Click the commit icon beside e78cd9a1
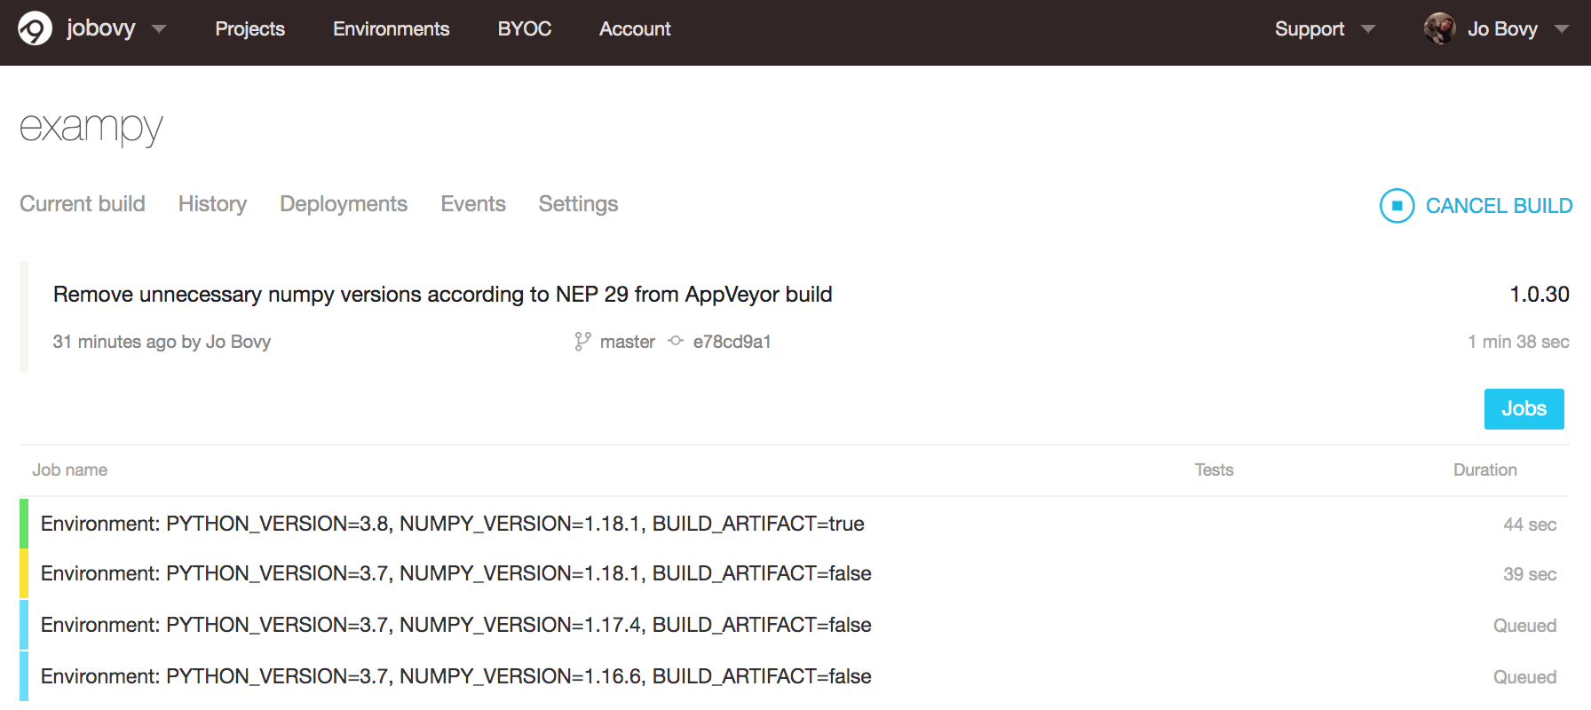1591x710 pixels. 676,341
